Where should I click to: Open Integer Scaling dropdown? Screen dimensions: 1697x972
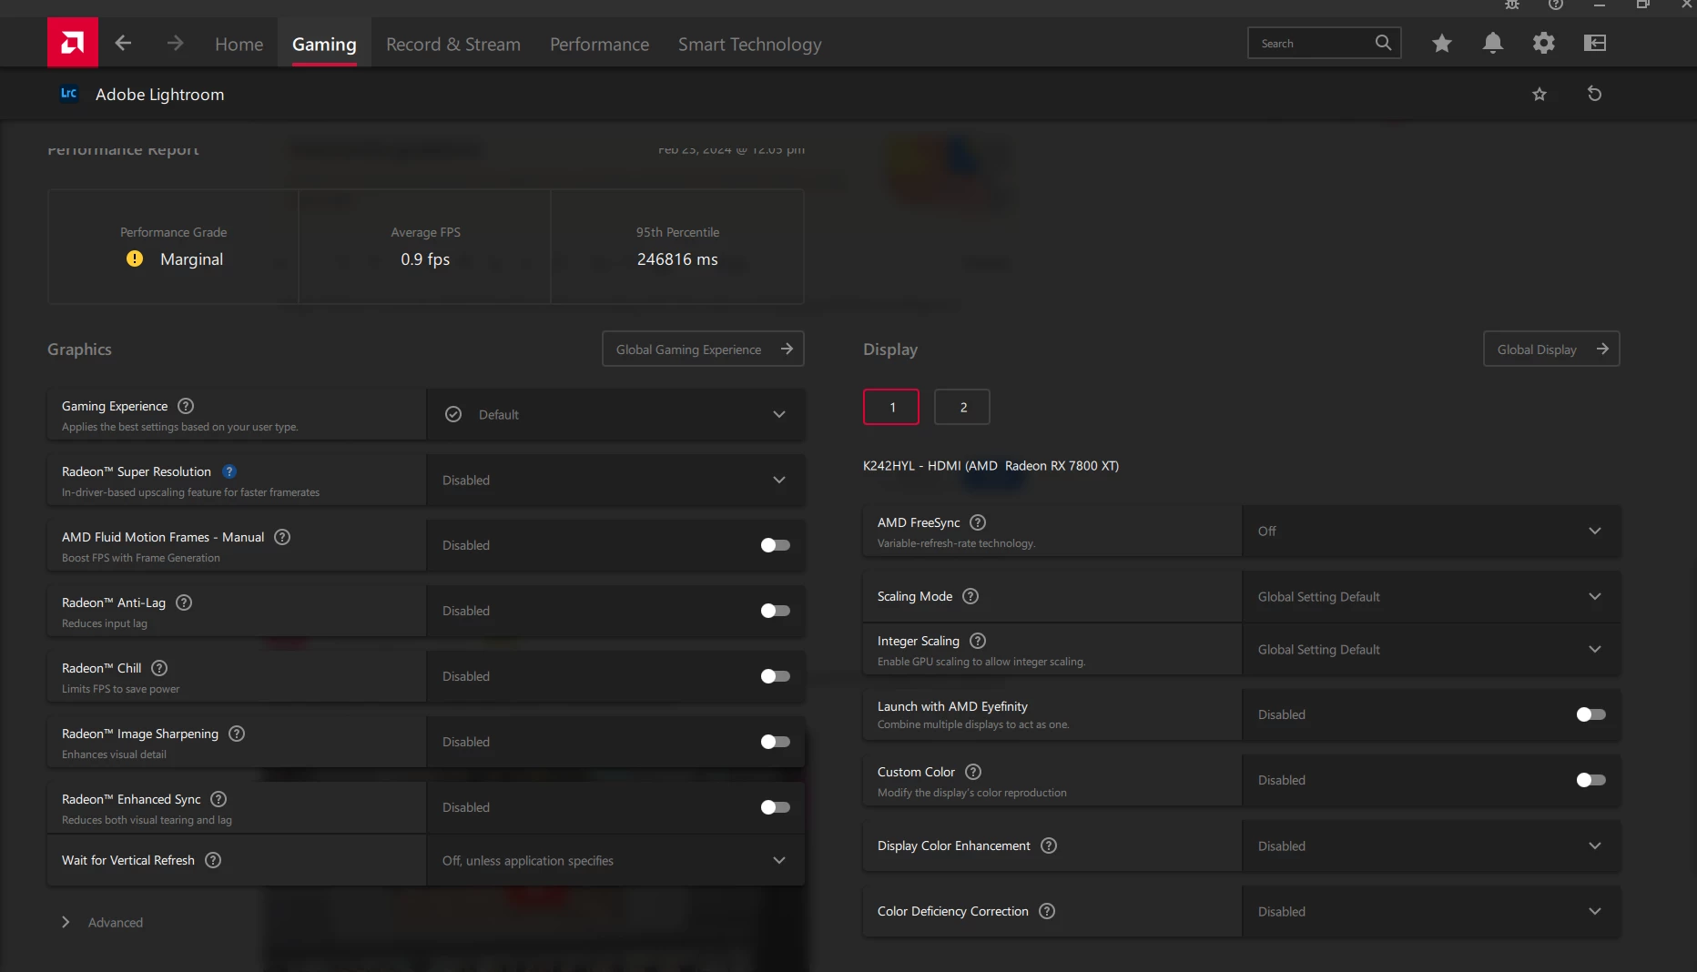tap(1431, 649)
